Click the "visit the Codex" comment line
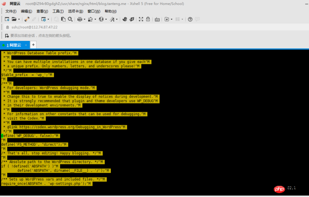Viewport: 309px width, 197px height. [24, 119]
